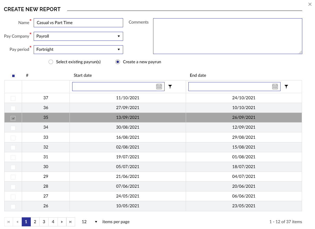Click start date 24/05/2021 cell

(128, 196)
